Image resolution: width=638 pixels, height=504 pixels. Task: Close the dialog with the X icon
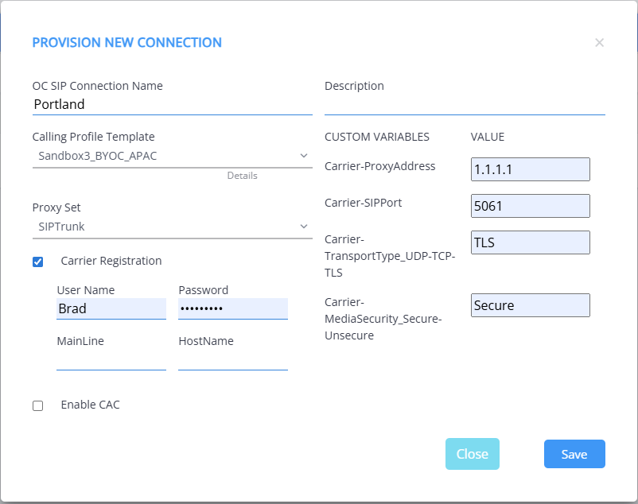pyautogui.click(x=599, y=43)
